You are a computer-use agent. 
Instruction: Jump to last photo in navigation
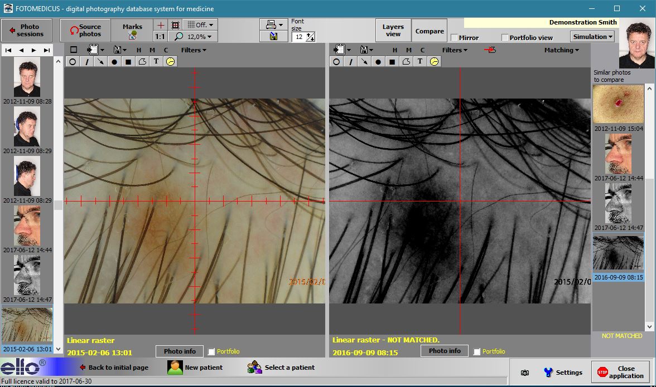point(47,50)
